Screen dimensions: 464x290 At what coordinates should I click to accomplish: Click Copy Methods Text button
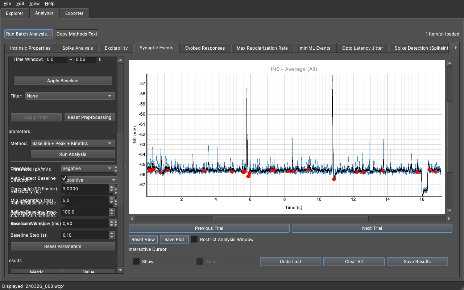point(77,34)
